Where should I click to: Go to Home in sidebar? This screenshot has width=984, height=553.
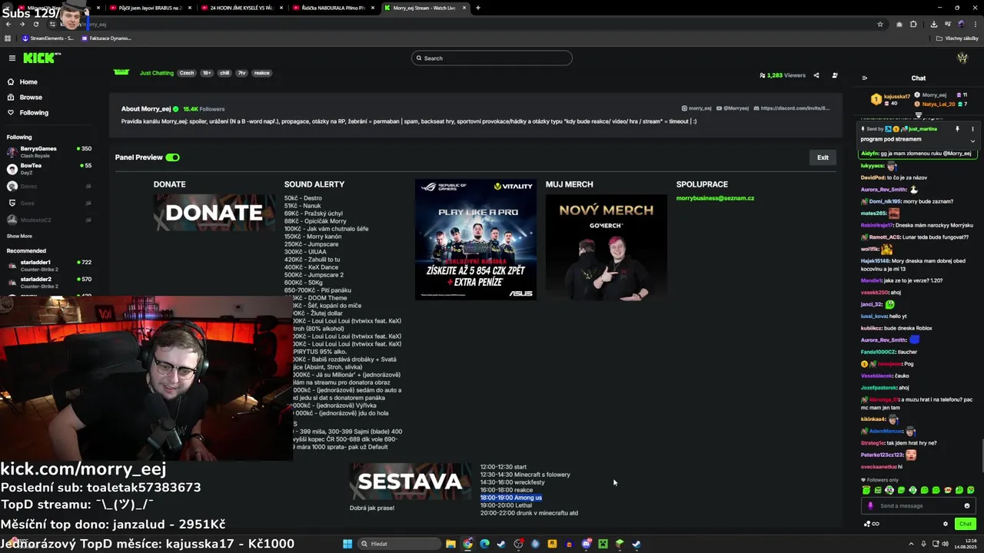(28, 81)
